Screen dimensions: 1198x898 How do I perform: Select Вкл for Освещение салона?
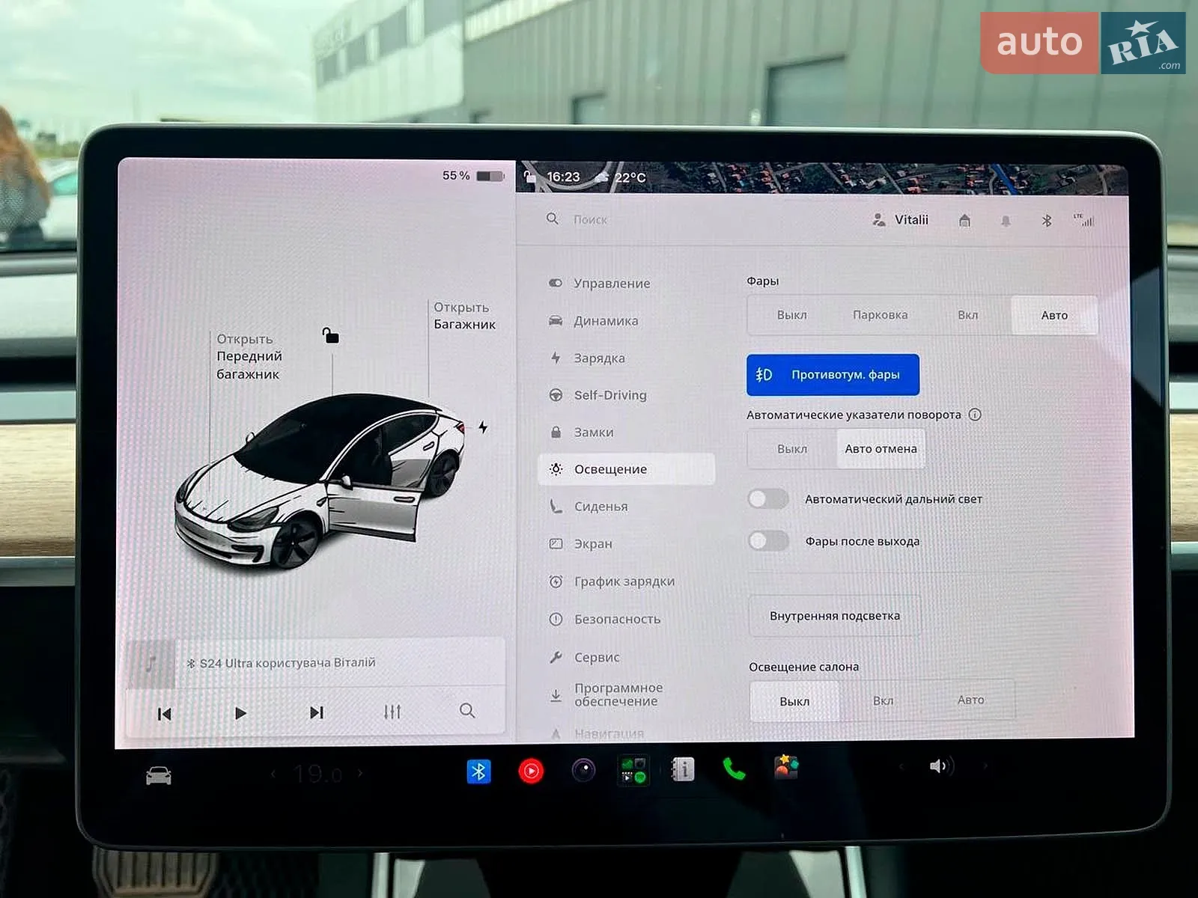click(883, 701)
